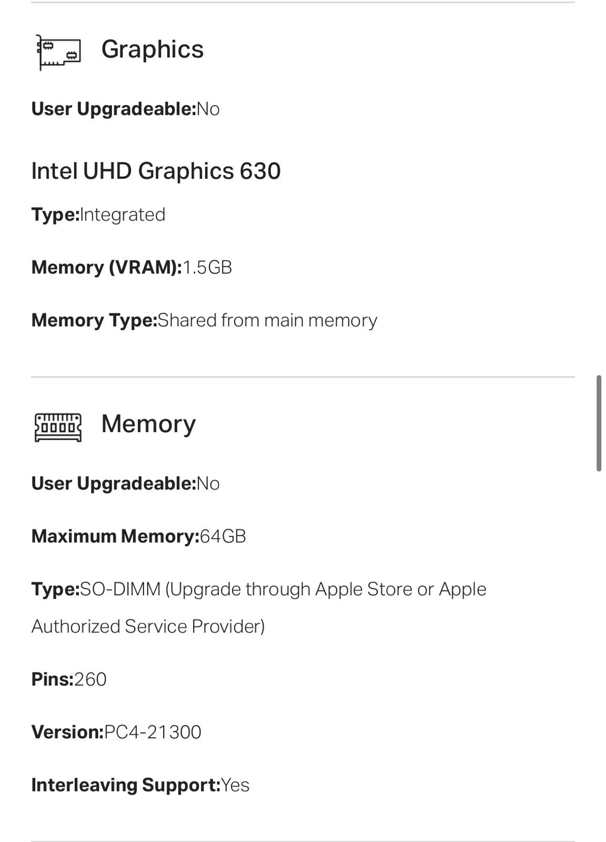Click the Authorized Service Provider text line
Viewport: 606px width, 842px height.
(148, 626)
